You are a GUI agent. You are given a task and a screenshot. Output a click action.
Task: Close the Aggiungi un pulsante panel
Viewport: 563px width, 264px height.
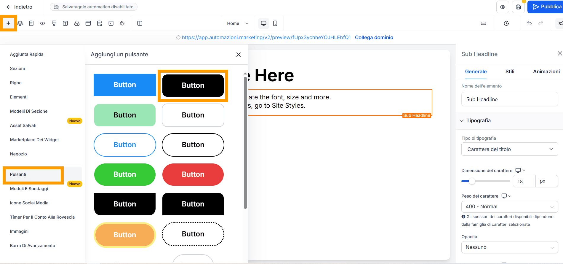click(x=239, y=55)
